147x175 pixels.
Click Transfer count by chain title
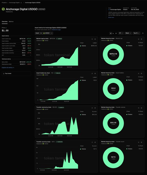43,142
